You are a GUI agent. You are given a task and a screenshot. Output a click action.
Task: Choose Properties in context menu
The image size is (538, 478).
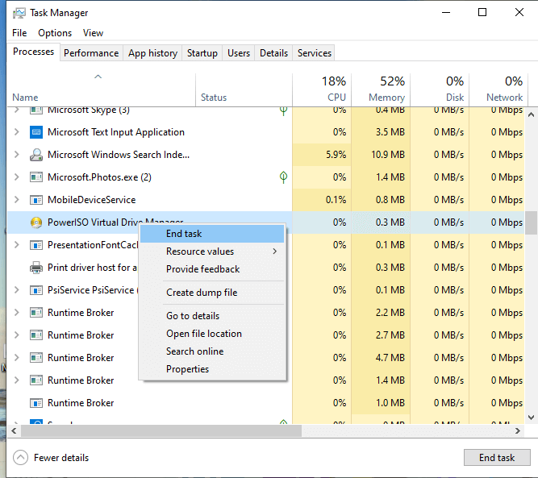(212, 369)
